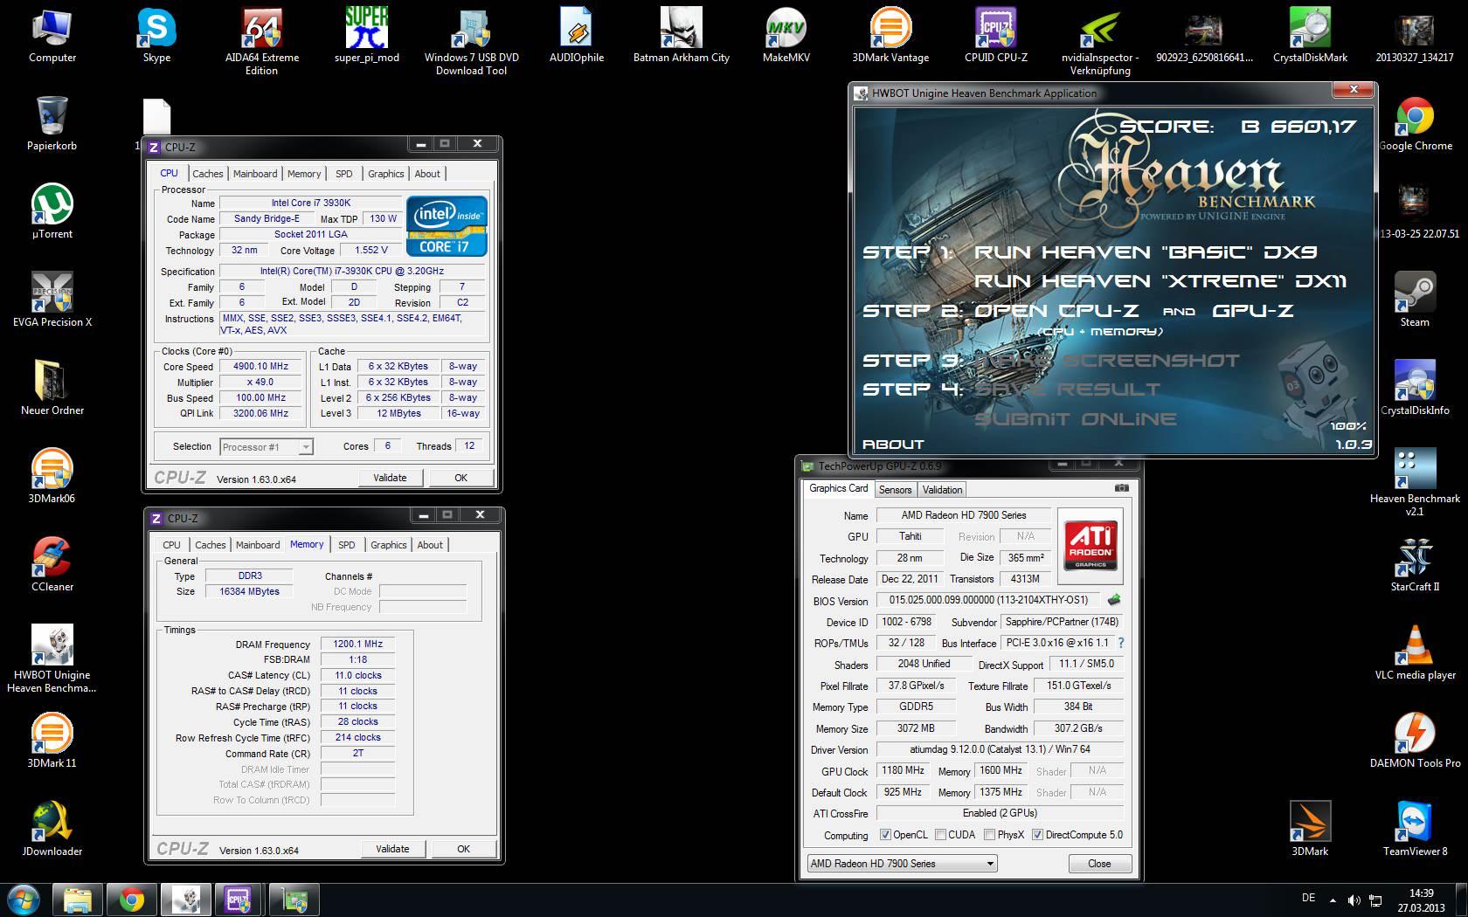Click DE language indicator in taskbar

(1308, 897)
